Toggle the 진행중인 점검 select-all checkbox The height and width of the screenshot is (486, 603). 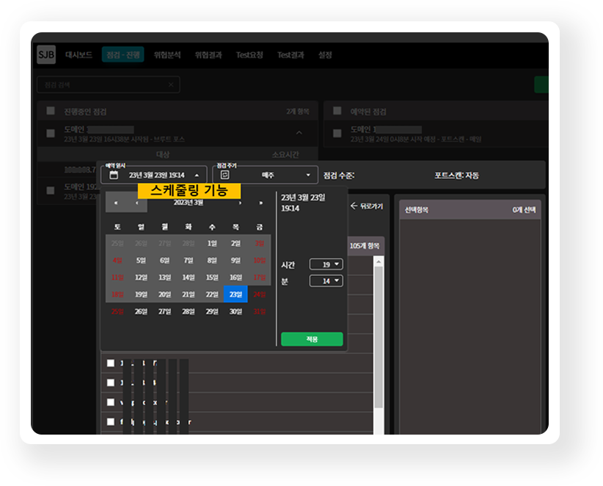coord(51,111)
